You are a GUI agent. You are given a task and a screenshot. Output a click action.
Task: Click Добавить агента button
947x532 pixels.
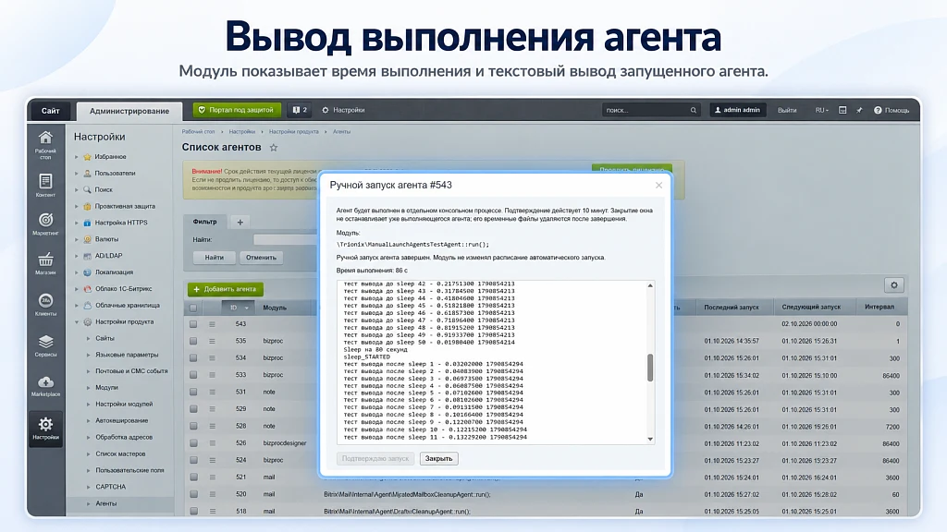point(226,289)
